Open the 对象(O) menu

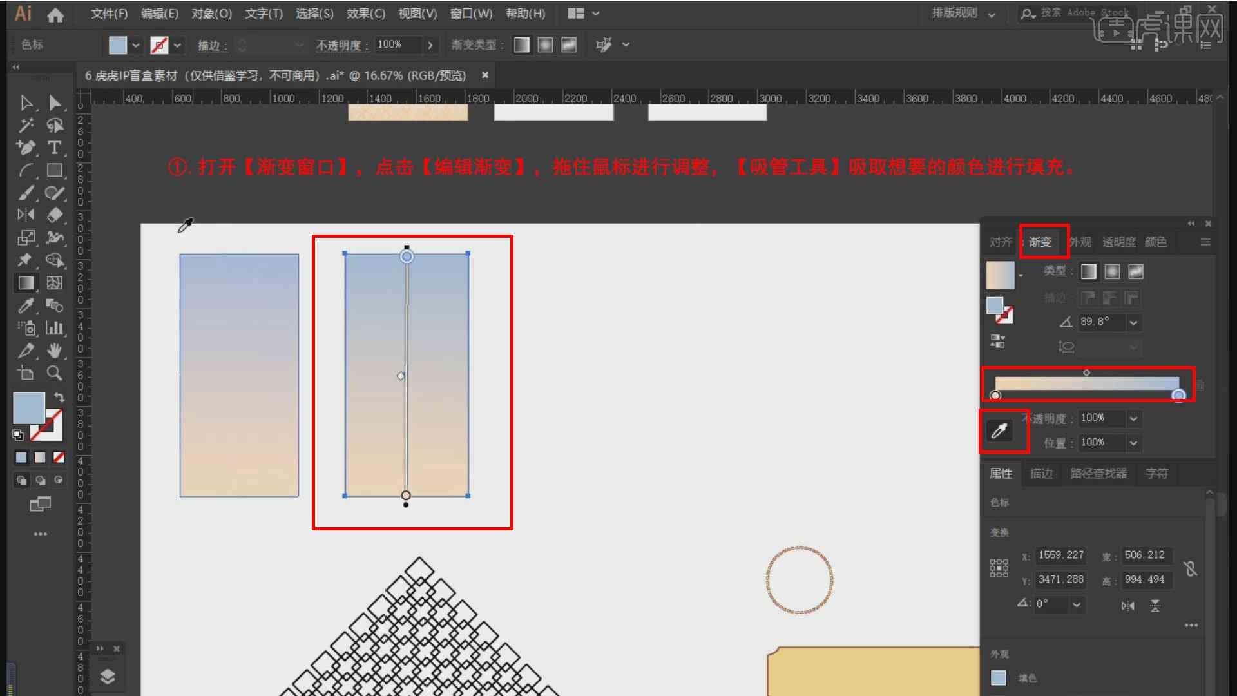211,14
